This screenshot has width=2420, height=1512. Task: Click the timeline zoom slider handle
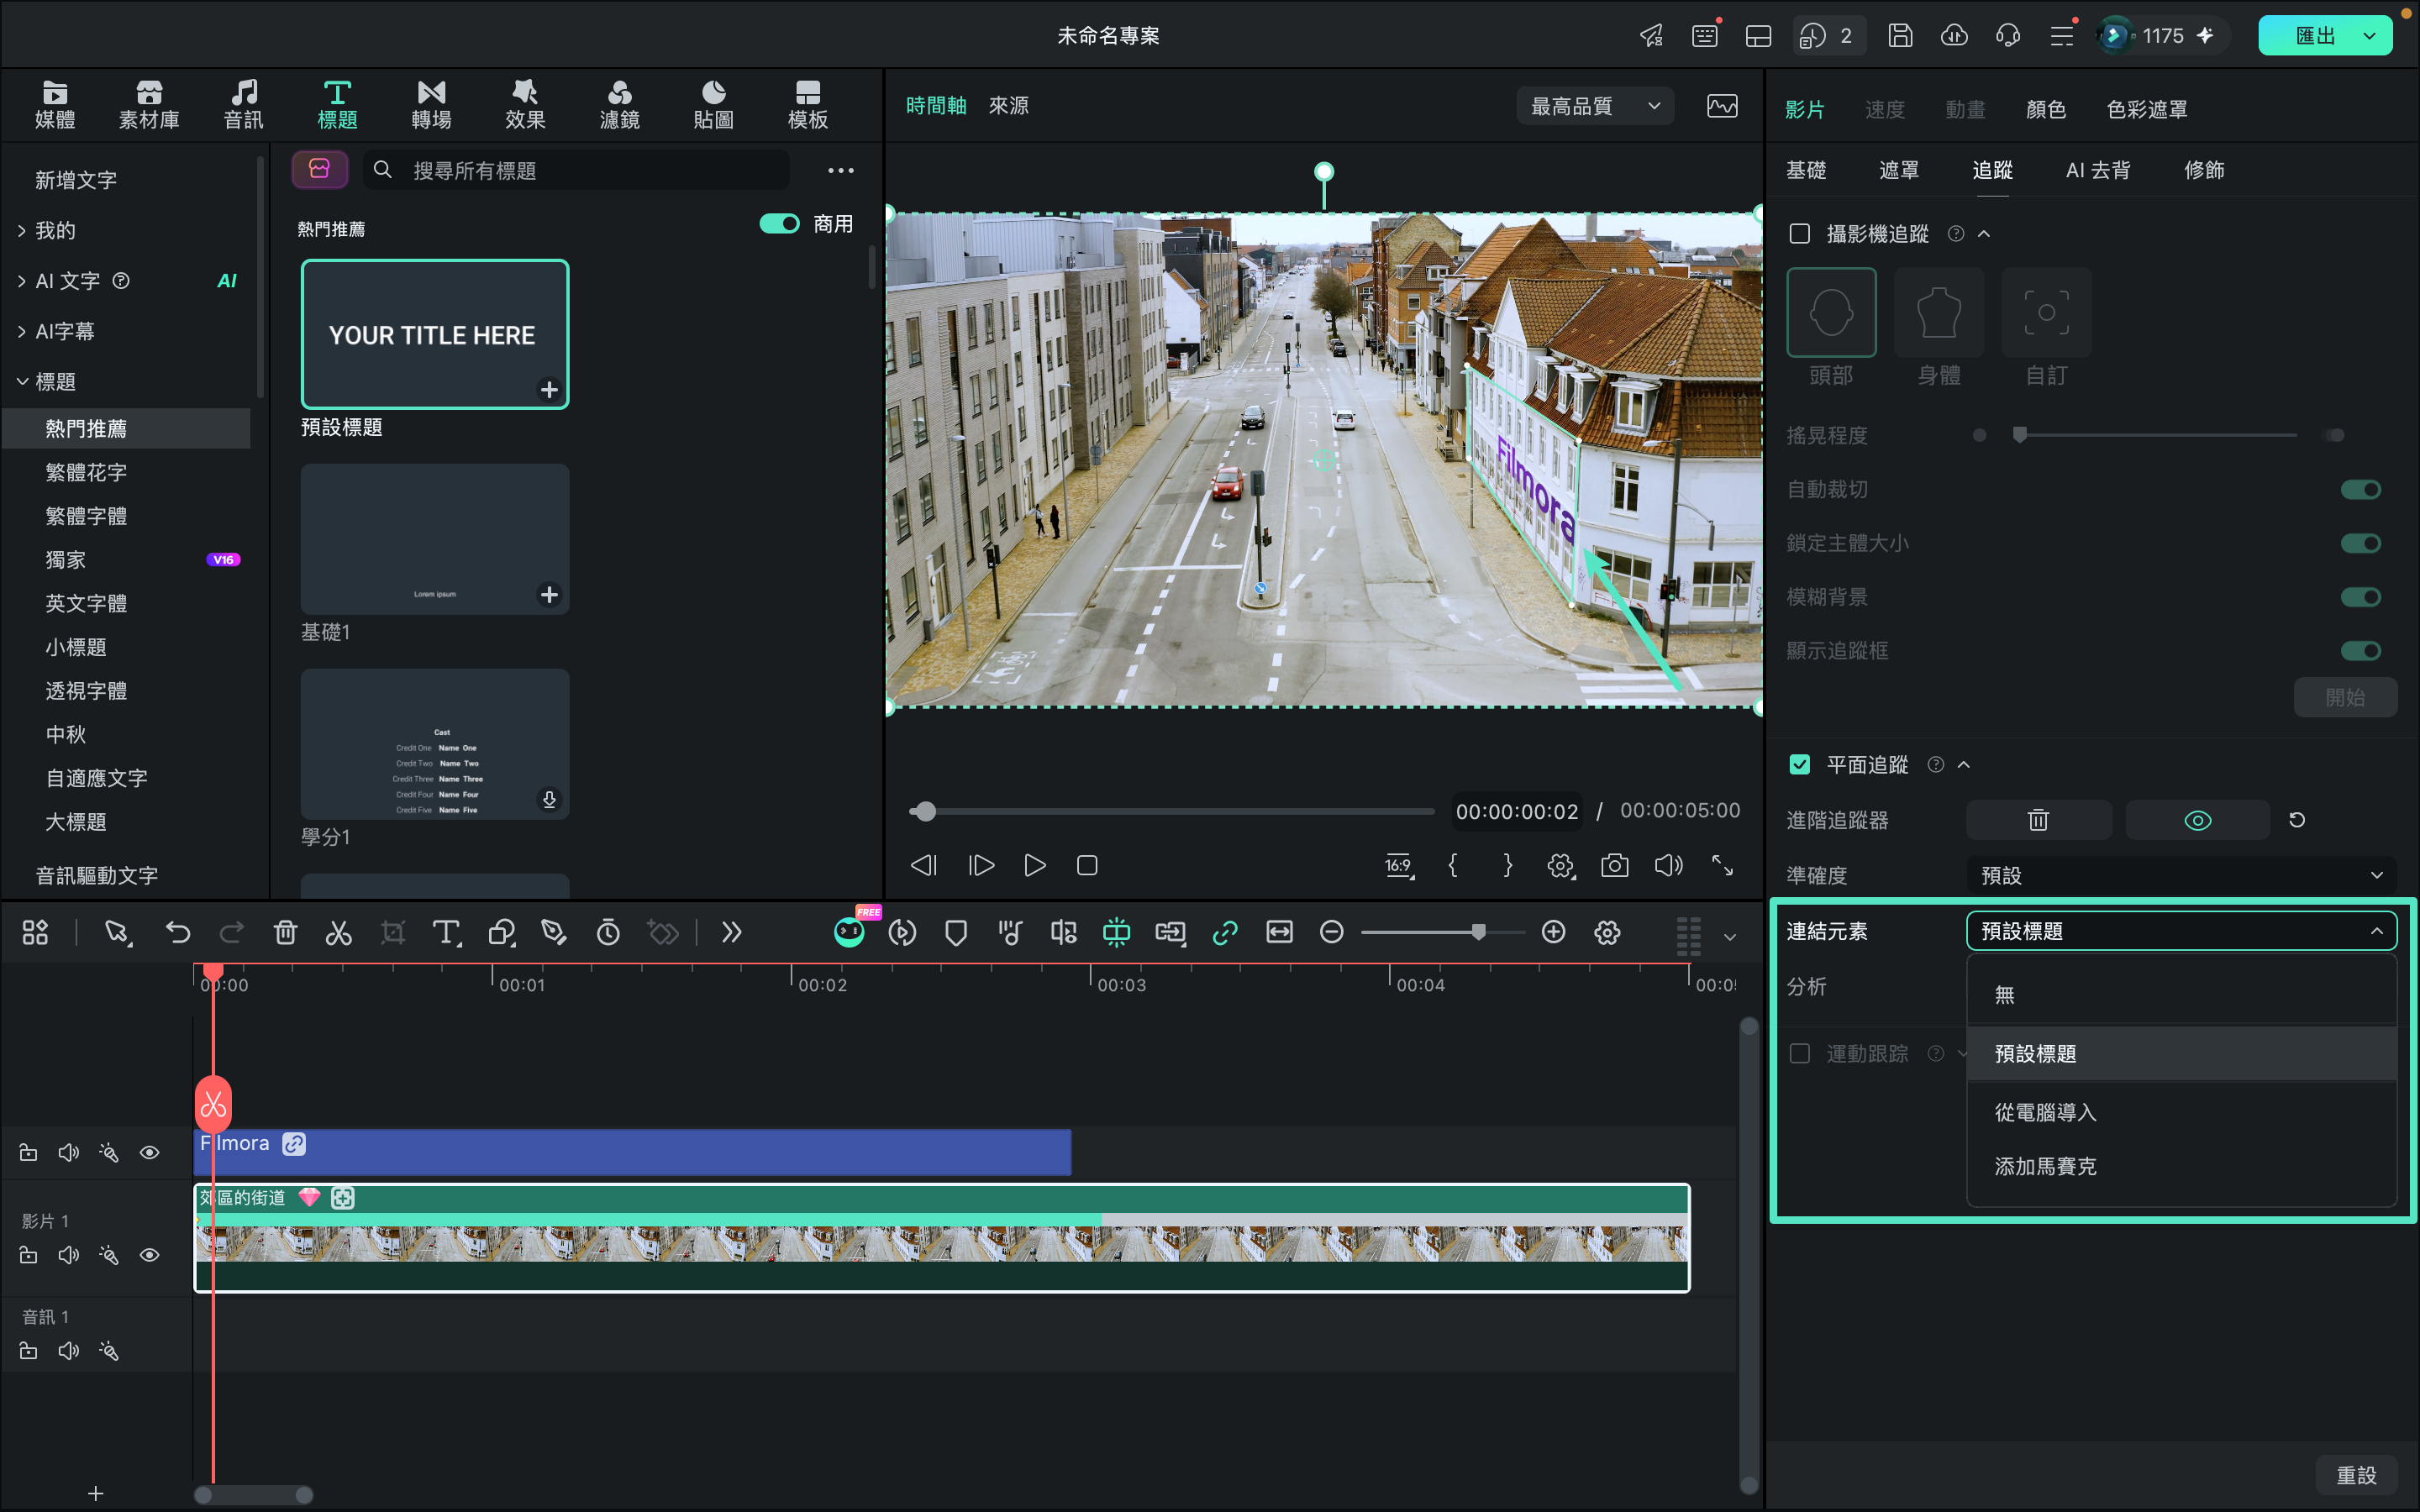click(x=1478, y=932)
